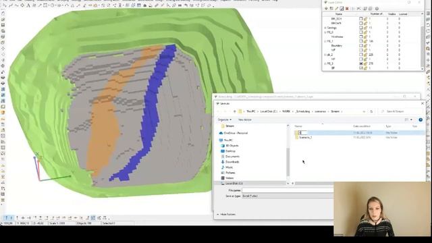The height and width of the screenshot is (243, 432).
Task: Click the _Scheduling breadcrumb in address bar
Action: [302, 111]
